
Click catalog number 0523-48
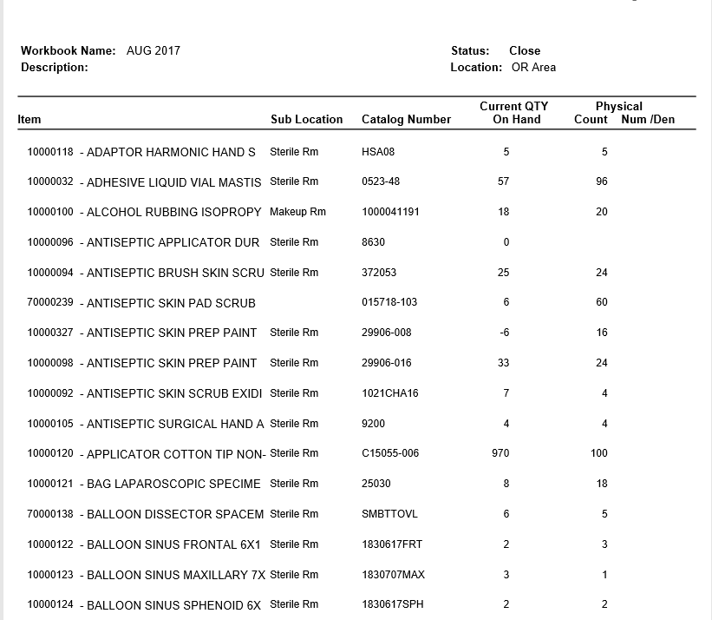[381, 181]
